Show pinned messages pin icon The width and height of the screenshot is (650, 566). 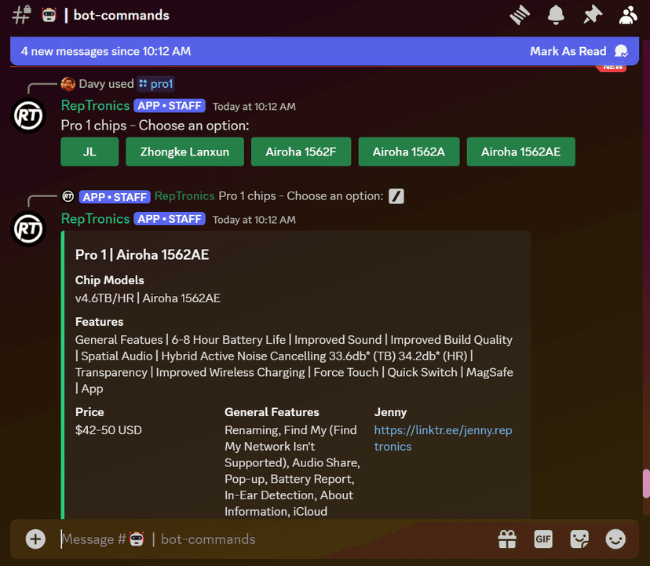tap(593, 16)
